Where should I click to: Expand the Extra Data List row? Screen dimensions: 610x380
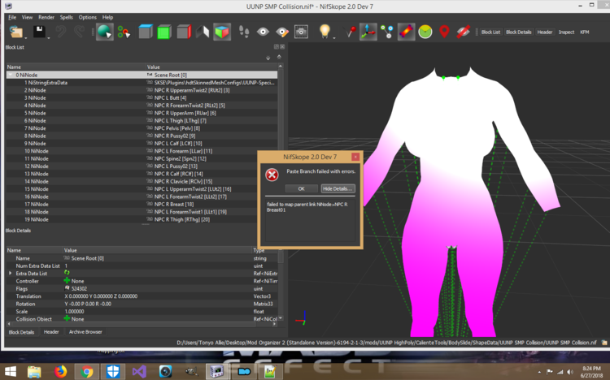[10, 273]
